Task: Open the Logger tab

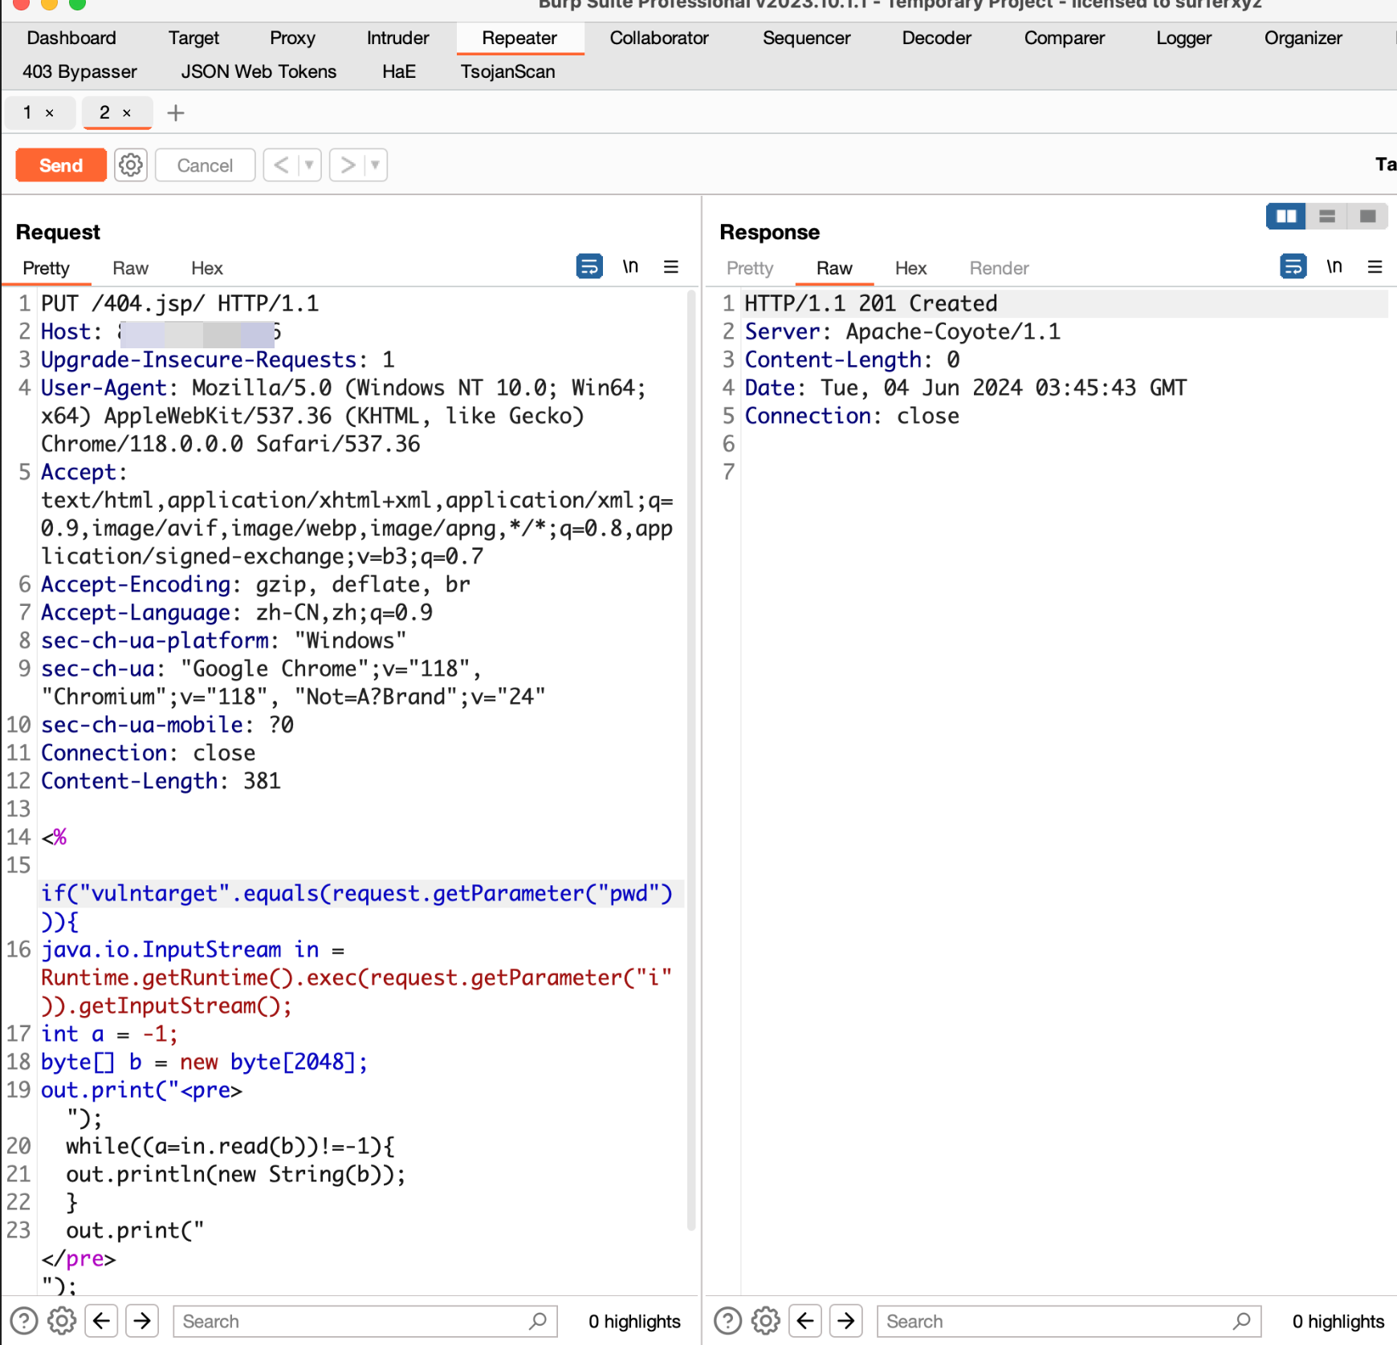Action: (x=1183, y=38)
